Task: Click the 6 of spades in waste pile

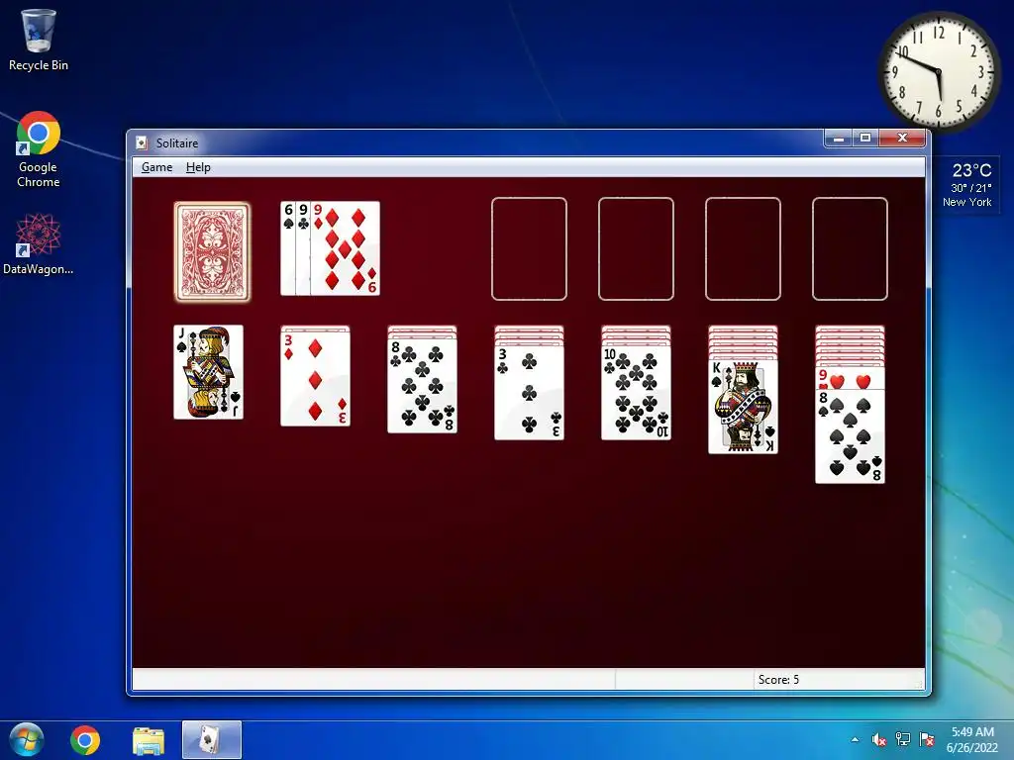Action: tap(288, 248)
